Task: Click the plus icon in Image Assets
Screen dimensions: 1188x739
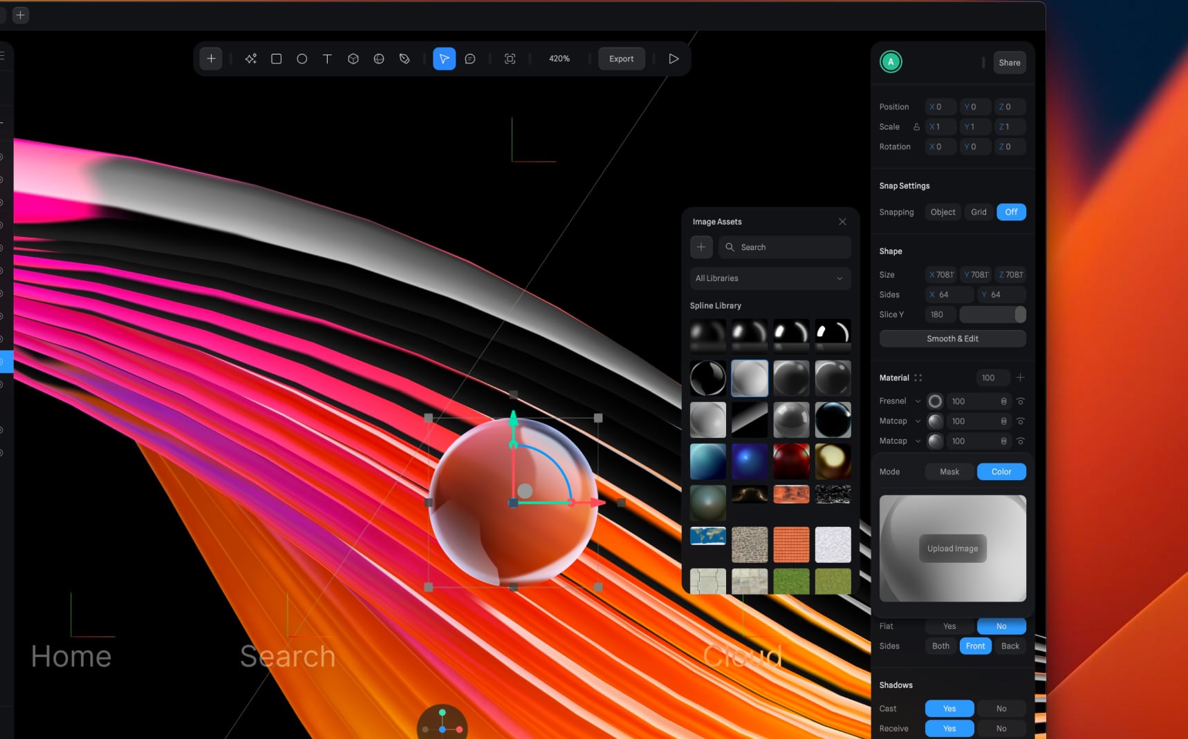Action: [700, 247]
